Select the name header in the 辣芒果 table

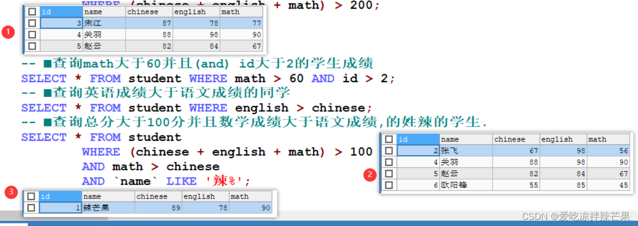(x=108, y=196)
